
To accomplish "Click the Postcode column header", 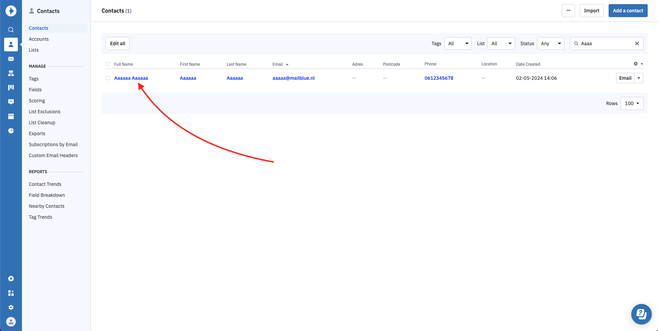I will point(391,64).
